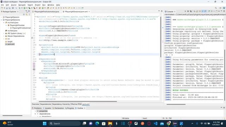
Task: Click Remove Launch icon in Console
Action: (188, 11)
